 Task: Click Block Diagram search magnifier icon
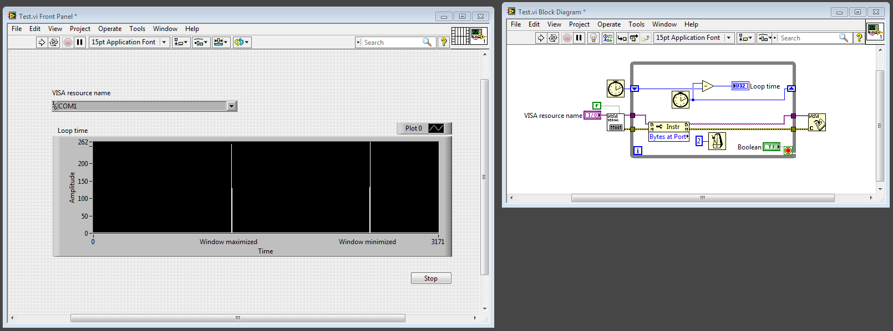coord(843,38)
